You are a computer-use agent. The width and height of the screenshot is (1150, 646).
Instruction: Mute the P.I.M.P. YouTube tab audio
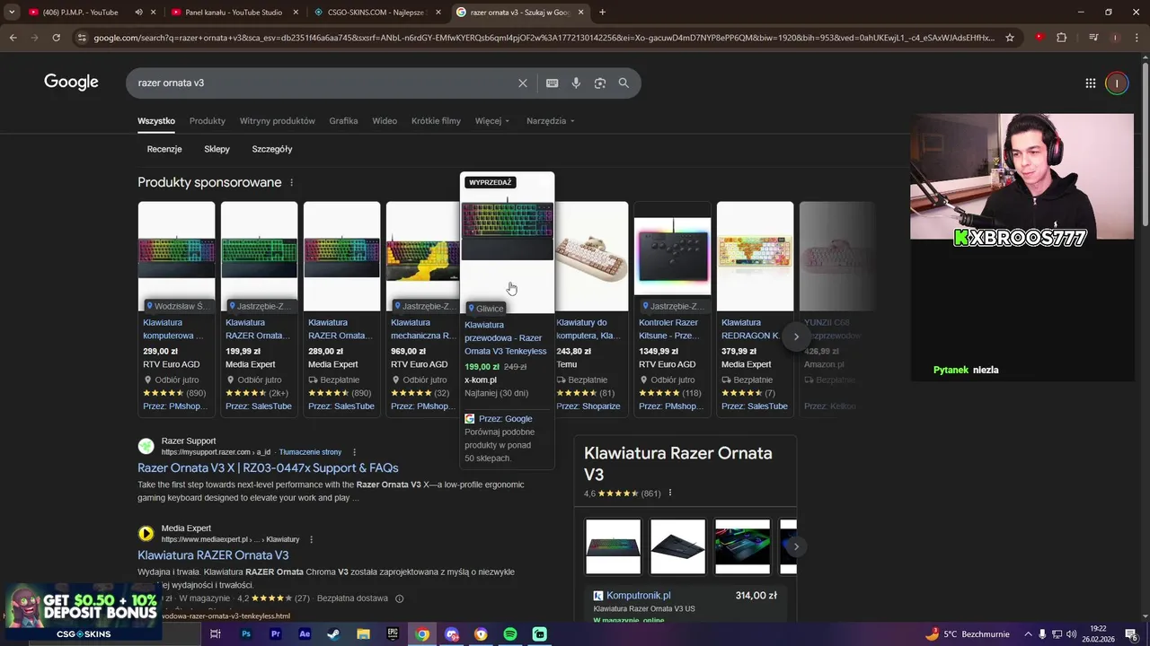(138, 13)
